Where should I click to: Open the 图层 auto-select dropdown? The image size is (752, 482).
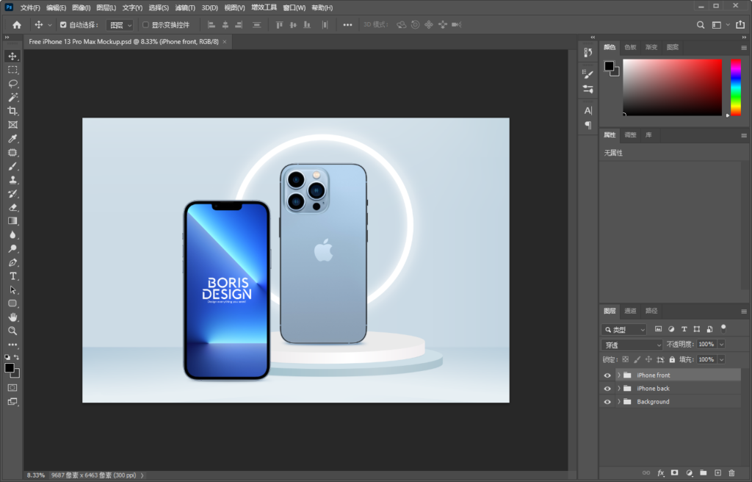click(x=120, y=25)
